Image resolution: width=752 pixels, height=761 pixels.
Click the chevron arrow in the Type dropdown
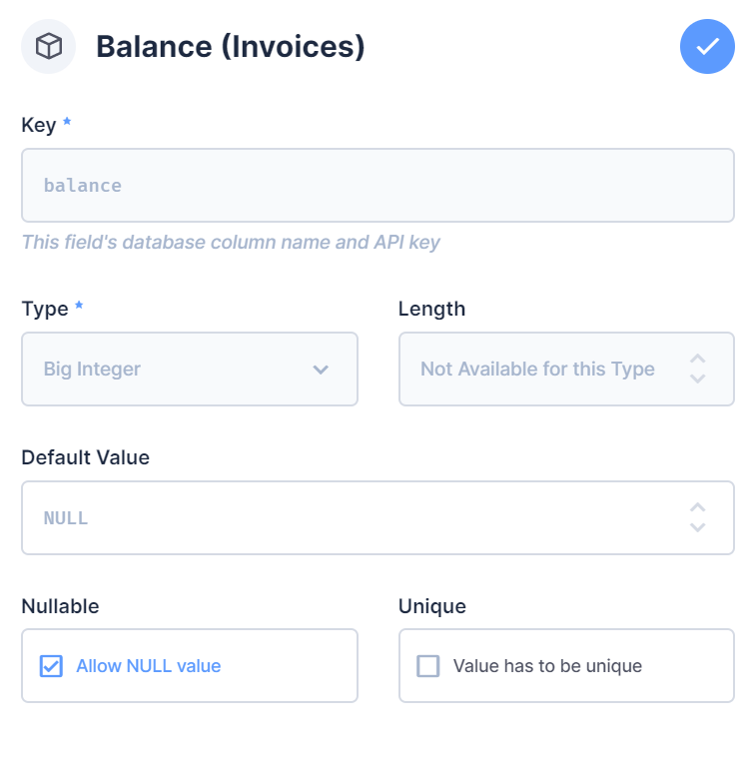321,370
